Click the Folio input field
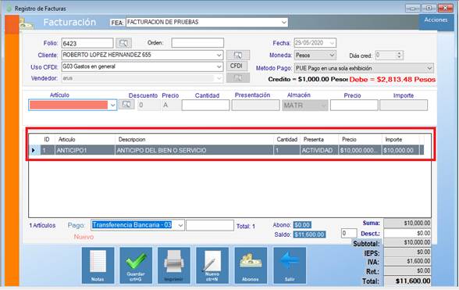Image resolution: width=459 pixels, height=290 pixels. pos(87,43)
